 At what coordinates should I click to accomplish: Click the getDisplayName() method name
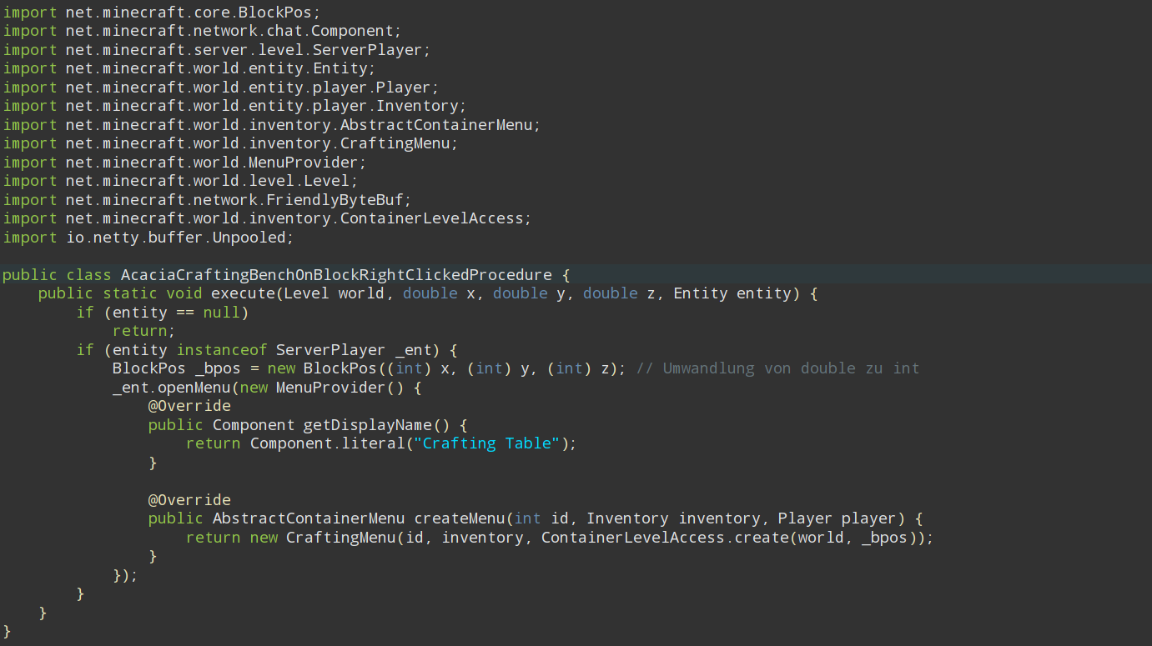tap(376, 425)
